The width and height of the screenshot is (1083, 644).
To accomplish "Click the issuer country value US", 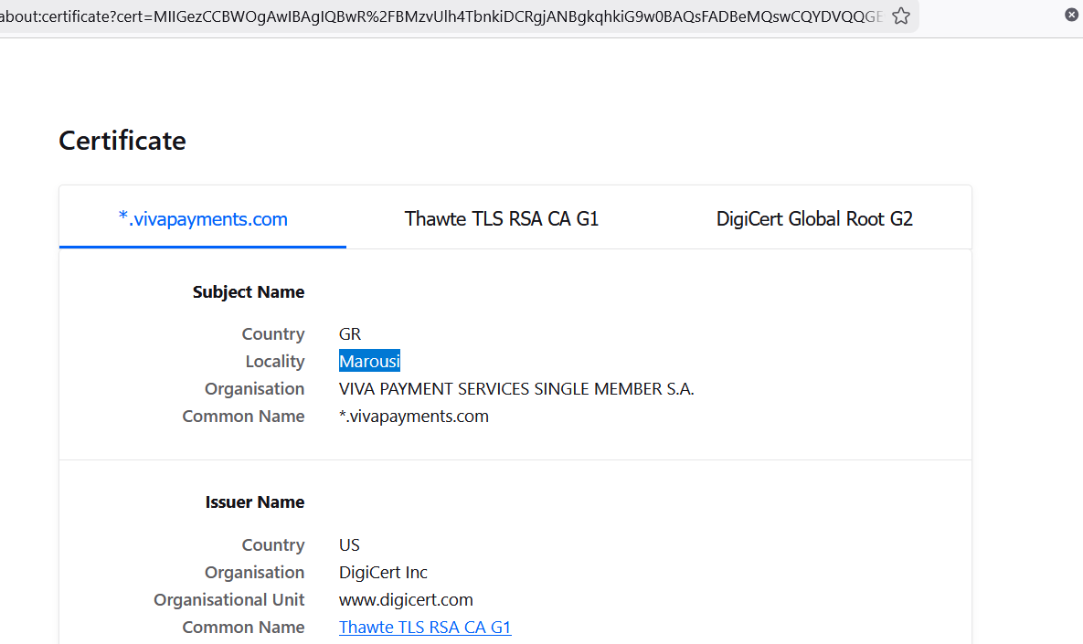I will pos(349,545).
